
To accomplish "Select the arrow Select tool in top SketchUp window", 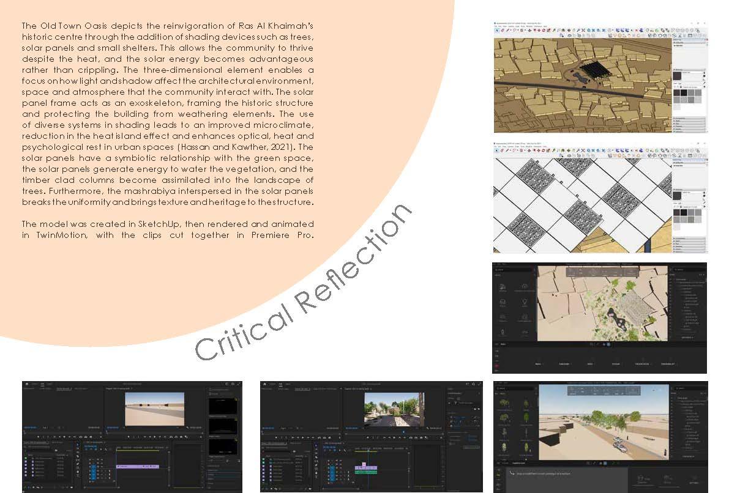I will coord(498,30).
